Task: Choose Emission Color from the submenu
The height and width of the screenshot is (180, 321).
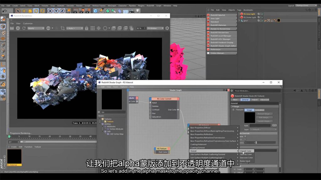Action: (246, 157)
